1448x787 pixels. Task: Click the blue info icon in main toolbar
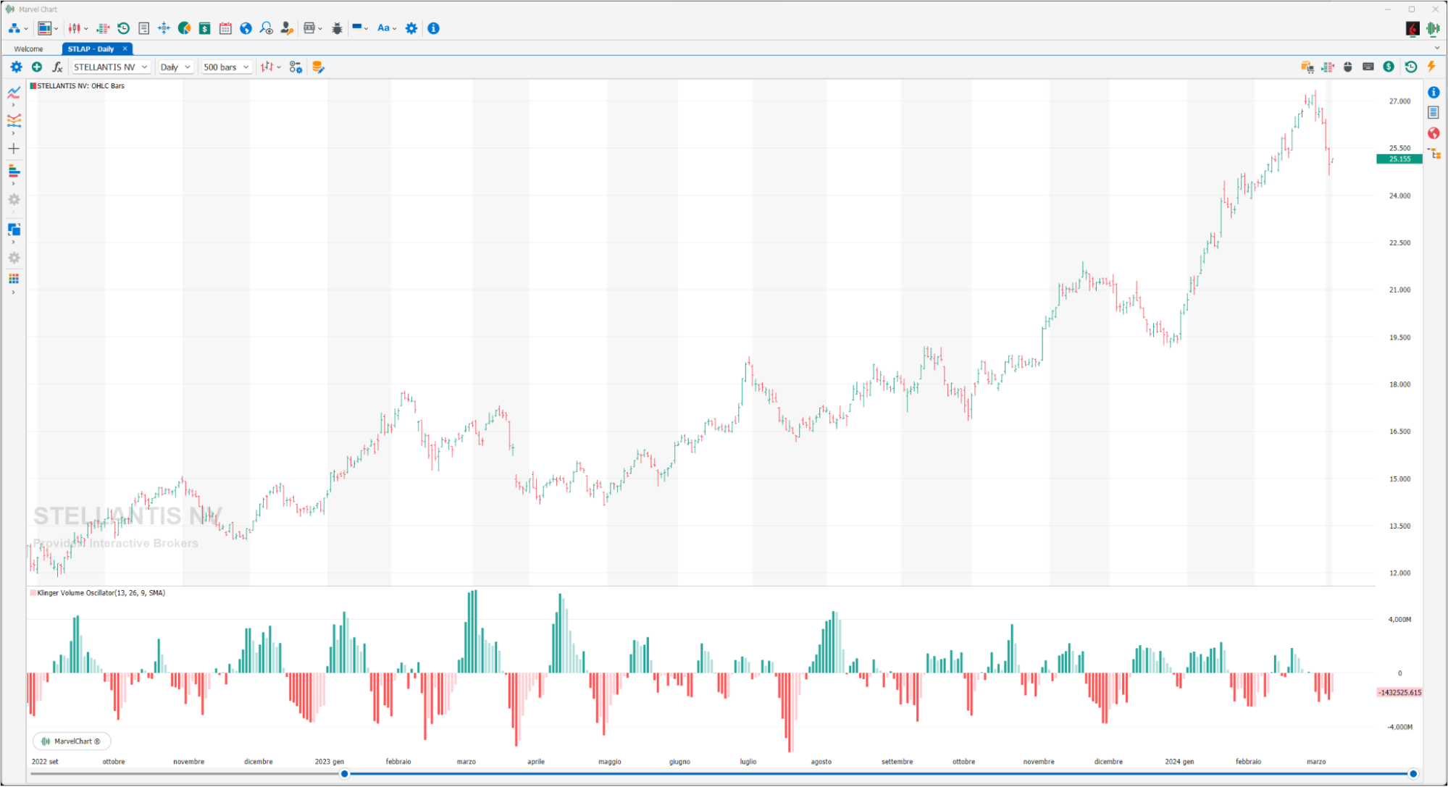click(433, 28)
